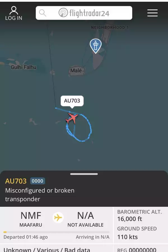
Task: Expand the flight details panel handle
Action: click(84, 174)
